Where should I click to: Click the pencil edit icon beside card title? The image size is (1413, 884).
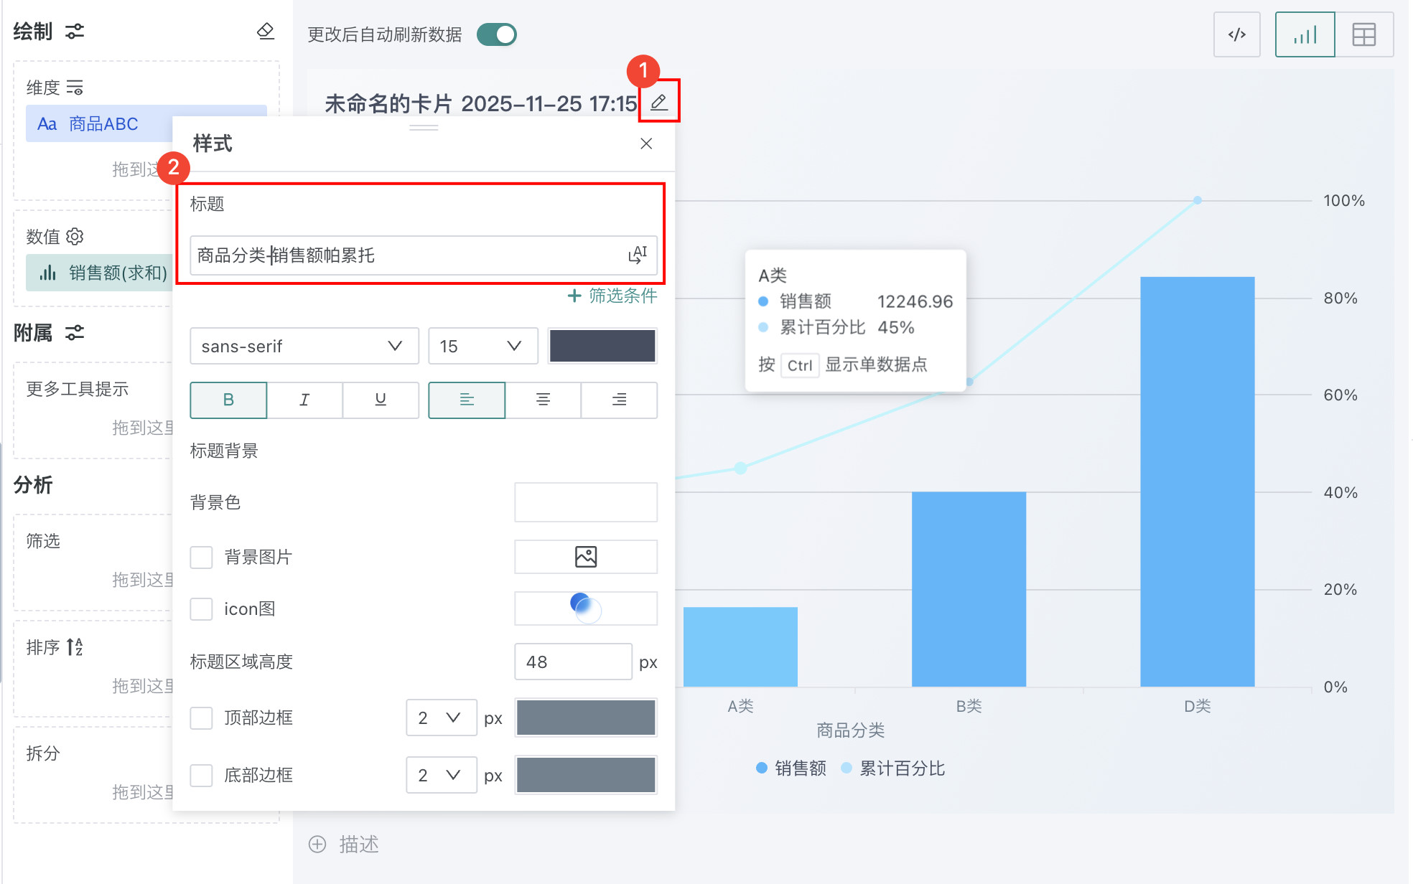coord(658,103)
